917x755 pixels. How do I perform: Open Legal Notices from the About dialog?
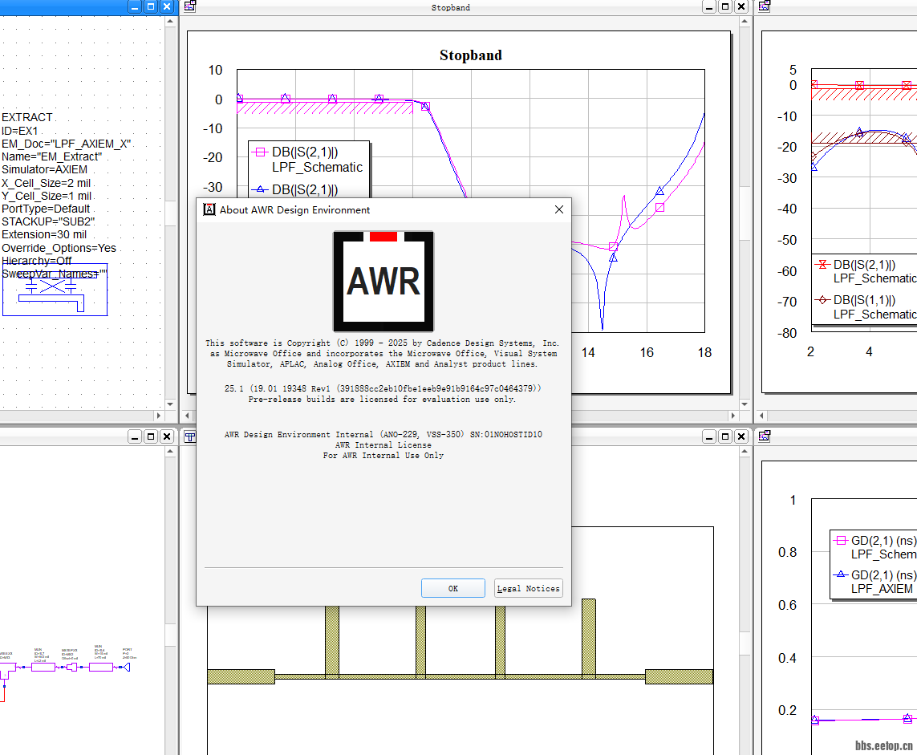528,588
